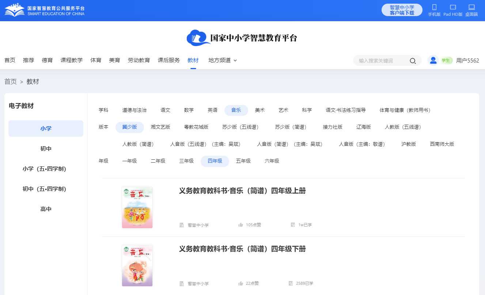Click the Smart Education of China logo
The width and height of the screenshot is (485, 295).
tap(44, 10)
